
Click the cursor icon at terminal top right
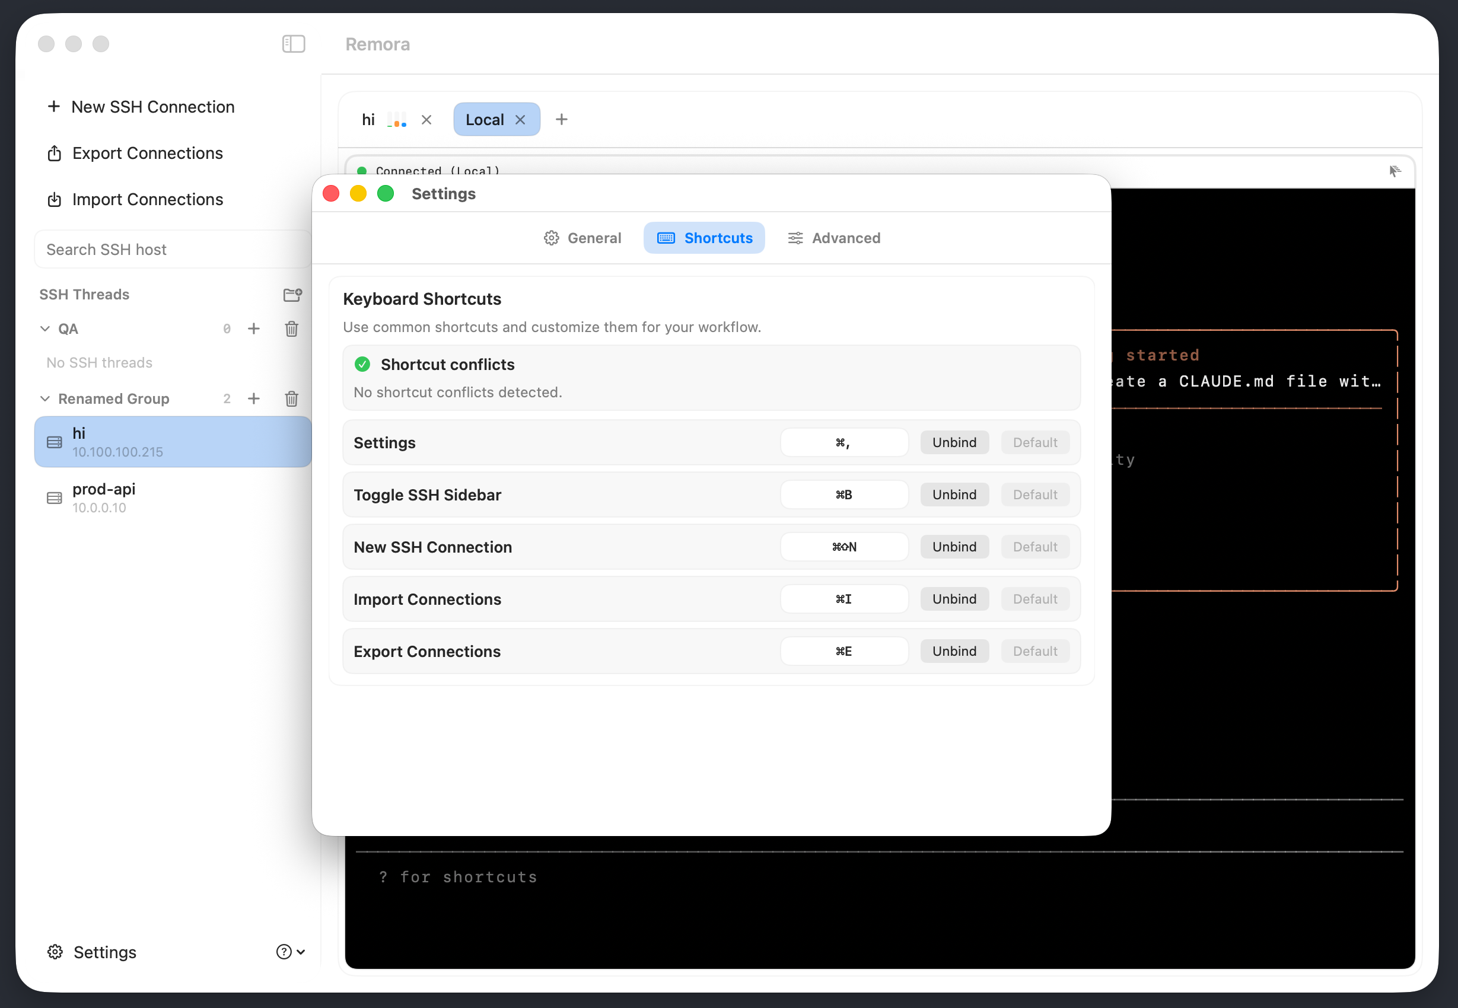1395,171
